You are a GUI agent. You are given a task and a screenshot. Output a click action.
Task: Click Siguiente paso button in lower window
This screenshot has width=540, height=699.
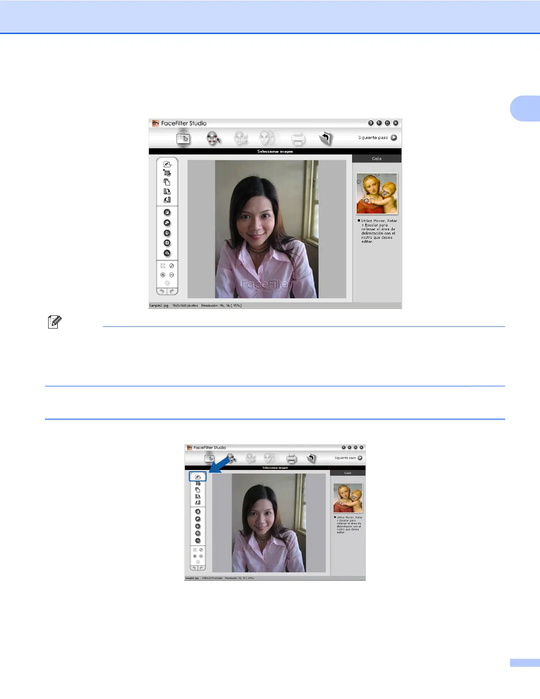(348, 458)
